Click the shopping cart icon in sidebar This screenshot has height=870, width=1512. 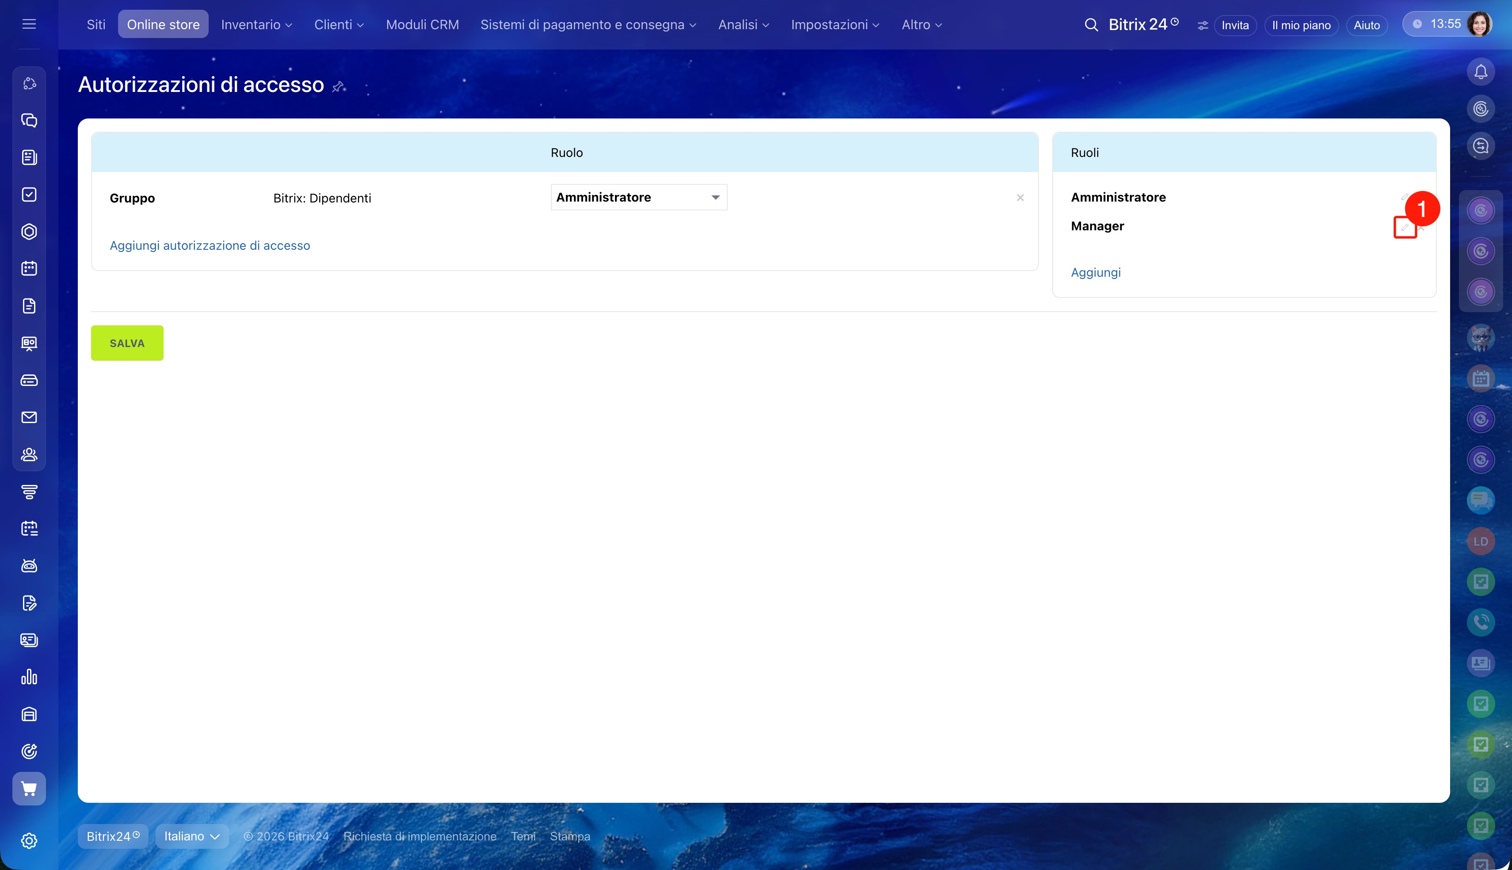[x=29, y=788]
